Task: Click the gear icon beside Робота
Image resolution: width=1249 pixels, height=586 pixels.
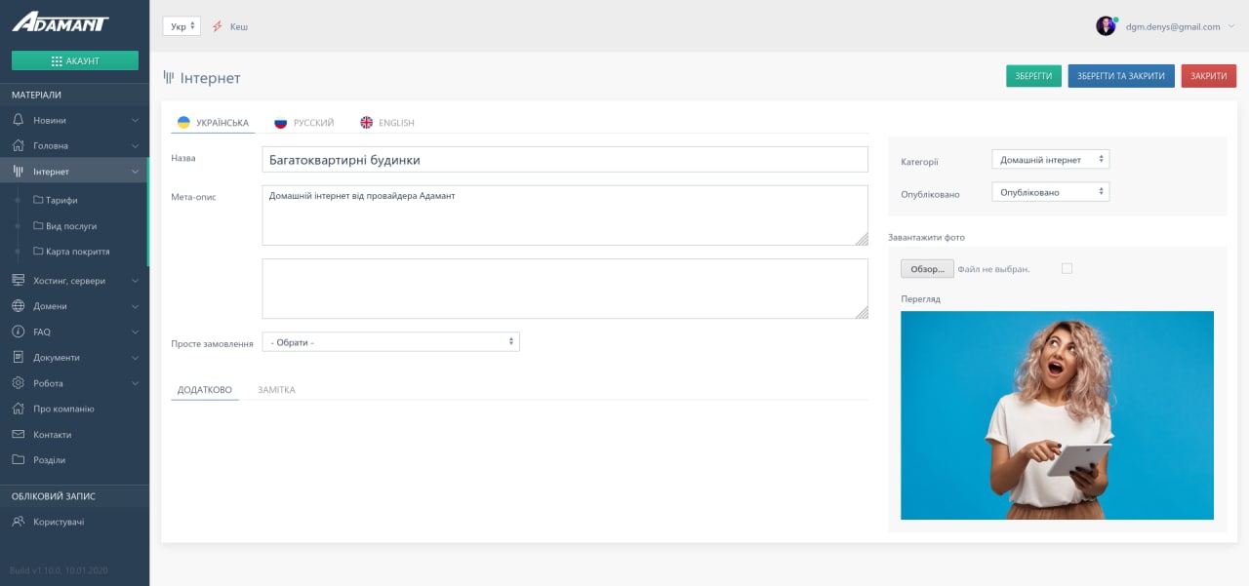Action: 18,383
